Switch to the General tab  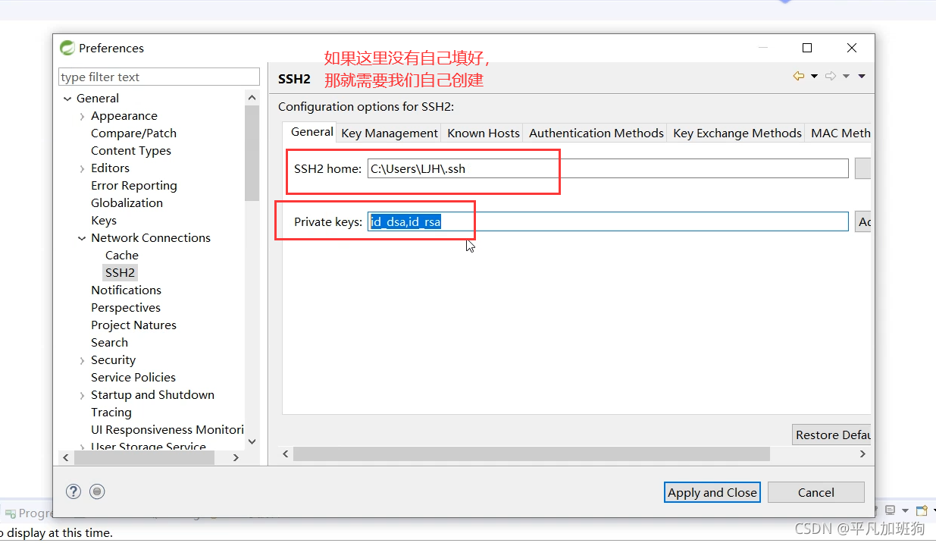click(311, 131)
